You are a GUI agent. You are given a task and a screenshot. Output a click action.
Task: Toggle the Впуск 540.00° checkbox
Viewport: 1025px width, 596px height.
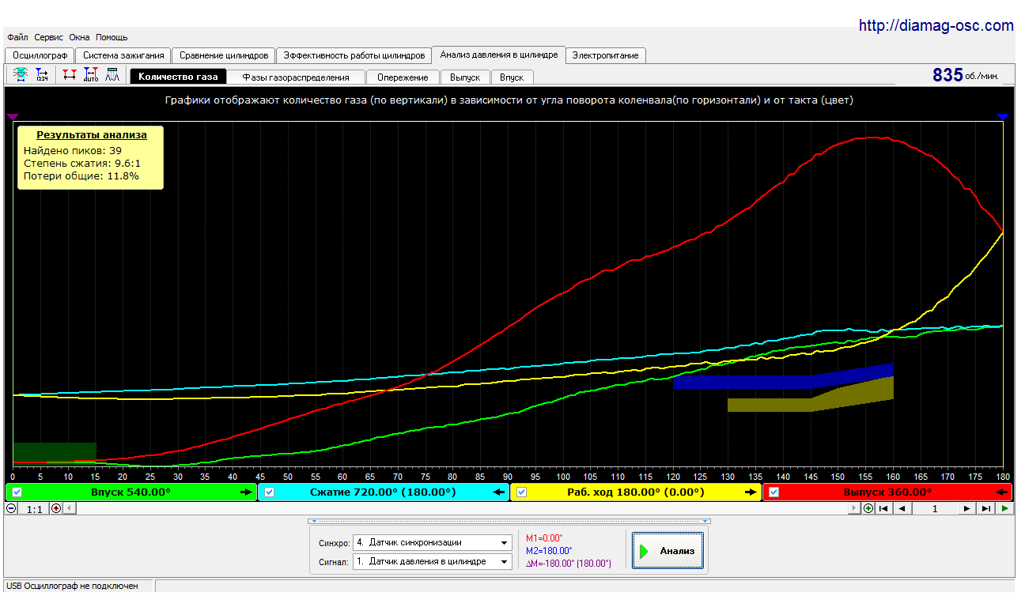point(17,492)
